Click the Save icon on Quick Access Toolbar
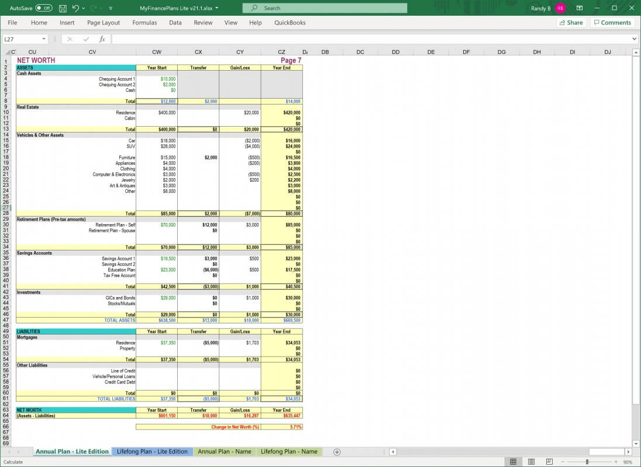The image size is (641, 467). [63, 8]
